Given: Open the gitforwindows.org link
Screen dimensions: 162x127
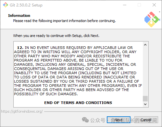Looking at the screenshot, I should (22, 111).
